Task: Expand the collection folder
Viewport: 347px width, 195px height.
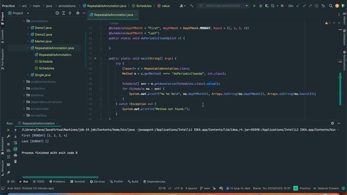Action: point(24,88)
